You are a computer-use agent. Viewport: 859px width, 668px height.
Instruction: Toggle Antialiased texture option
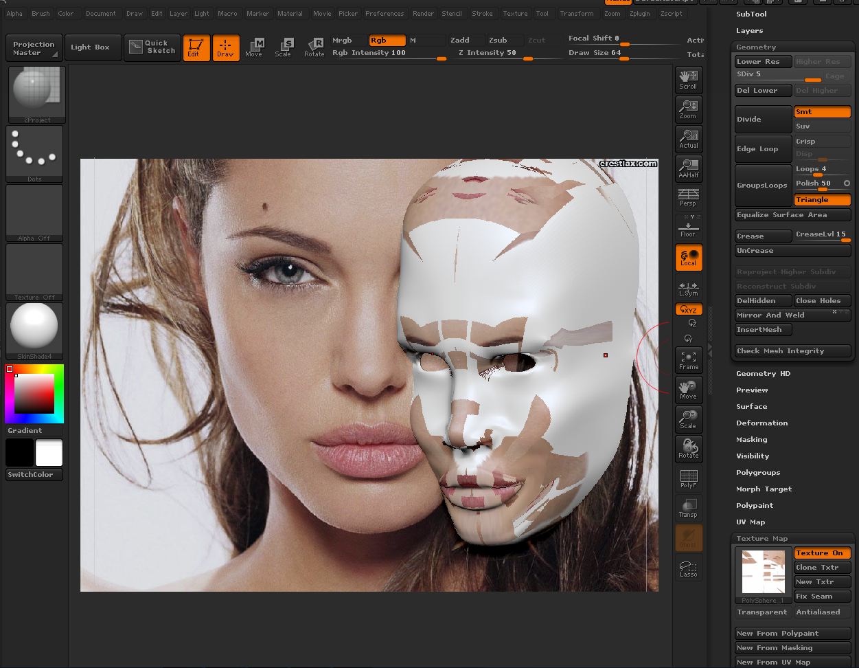tap(823, 612)
